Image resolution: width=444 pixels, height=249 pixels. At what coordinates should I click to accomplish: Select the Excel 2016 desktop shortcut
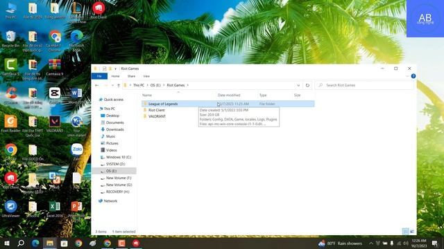[54, 209]
